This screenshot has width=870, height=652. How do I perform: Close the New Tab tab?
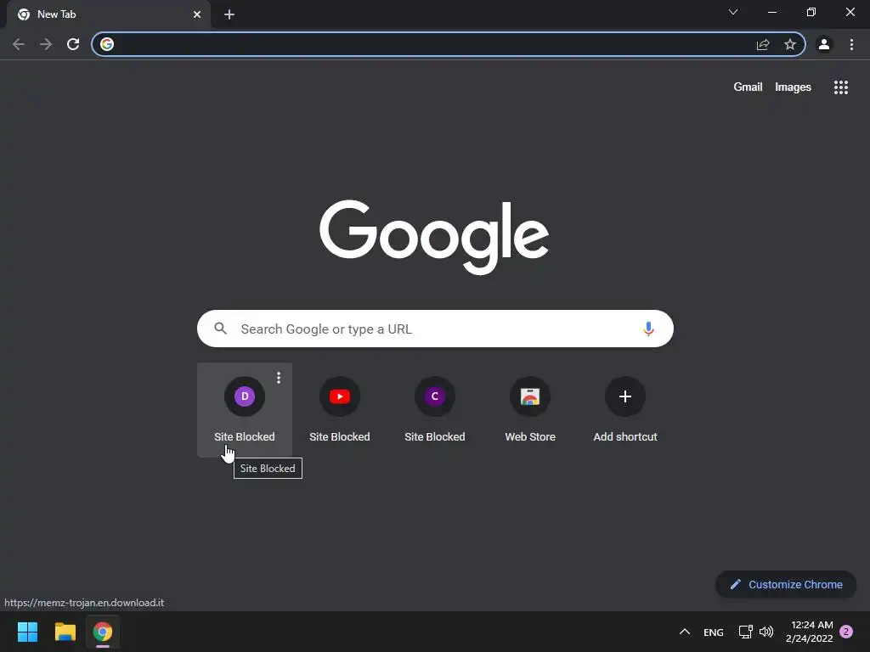pyautogui.click(x=197, y=14)
